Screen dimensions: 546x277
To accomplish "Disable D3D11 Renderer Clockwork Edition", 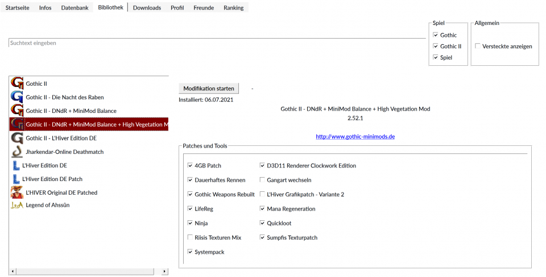I will tap(262, 165).
